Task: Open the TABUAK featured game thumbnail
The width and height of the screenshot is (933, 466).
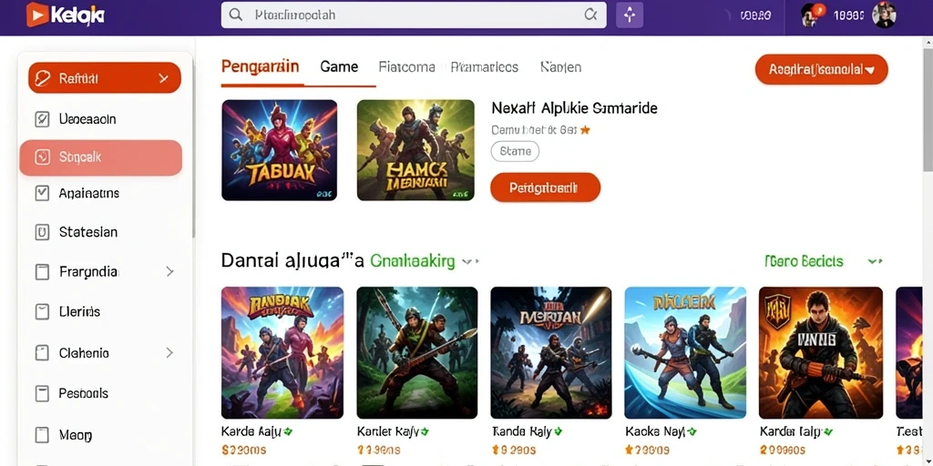Action: pos(280,150)
